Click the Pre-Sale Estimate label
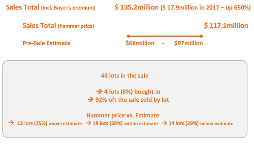 coord(46,43)
